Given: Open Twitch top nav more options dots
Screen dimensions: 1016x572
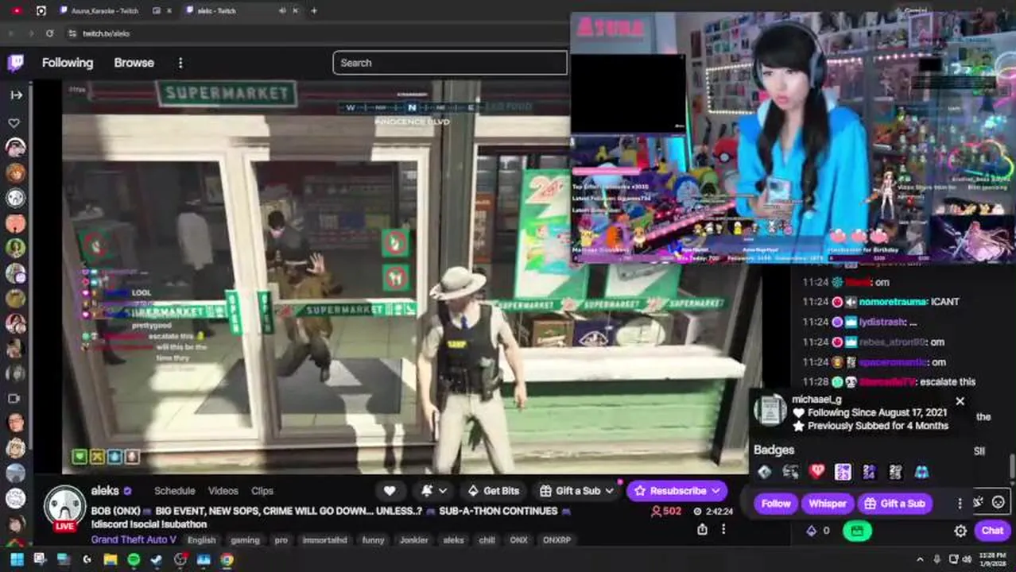Looking at the screenshot, I should coord(180,63).
